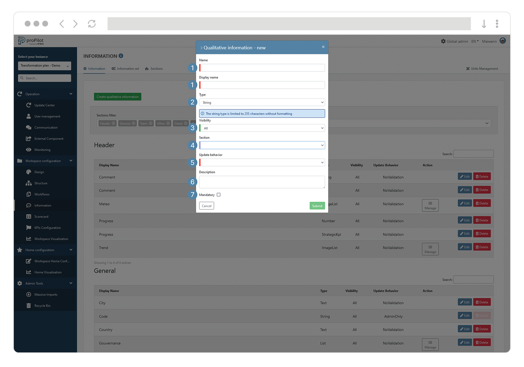524x367 pixels.
Task: Open the Type dropdown showing String
Action: coord(262,102)
